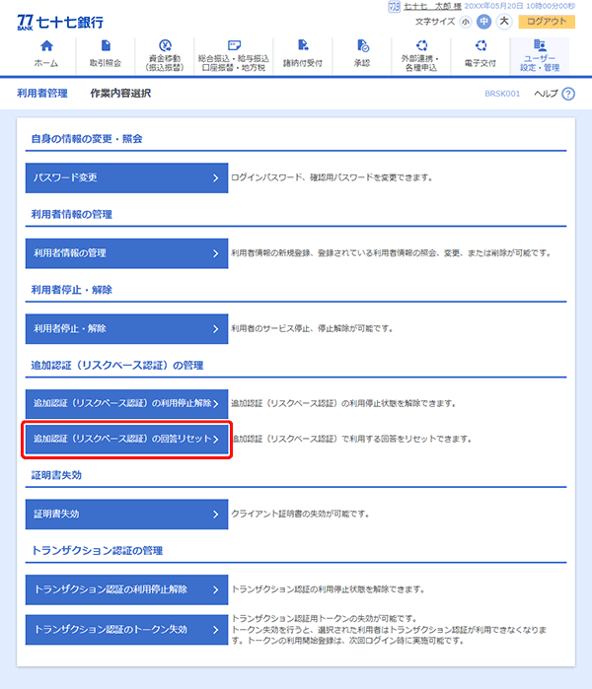Open ユーザー設定・管理 tab

coord(539,56)
